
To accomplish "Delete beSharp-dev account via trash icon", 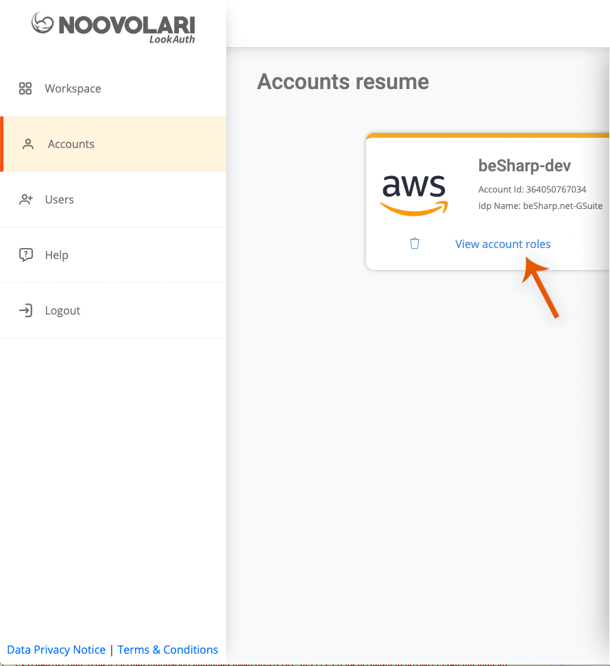I will pos(415,244).
